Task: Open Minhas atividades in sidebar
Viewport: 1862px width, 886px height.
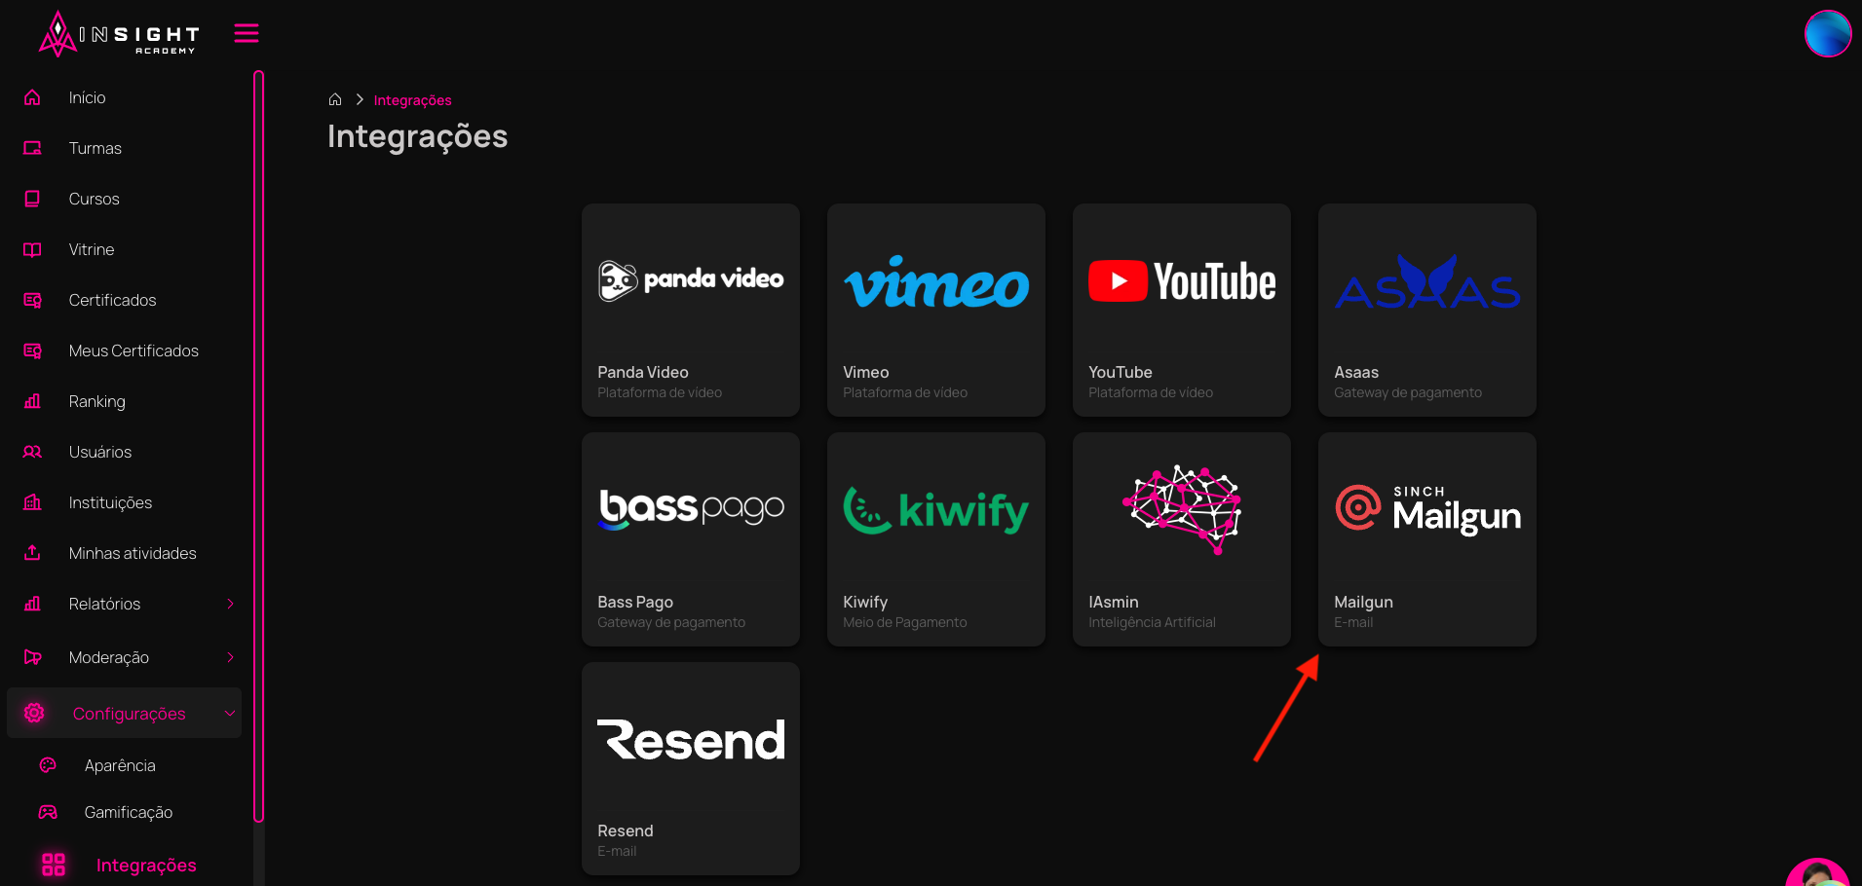Action: 133,553
